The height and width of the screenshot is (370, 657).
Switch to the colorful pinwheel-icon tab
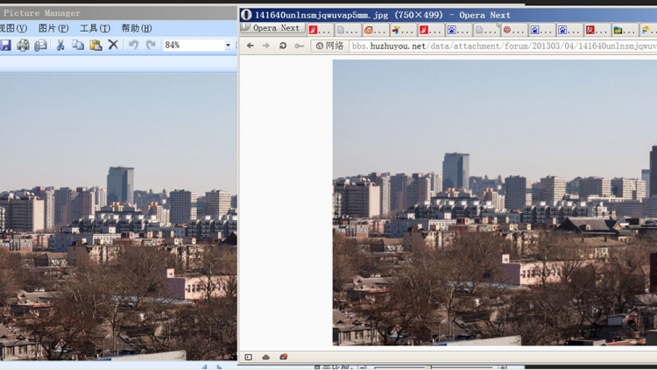pyautogui.click(x=403, y=30)
